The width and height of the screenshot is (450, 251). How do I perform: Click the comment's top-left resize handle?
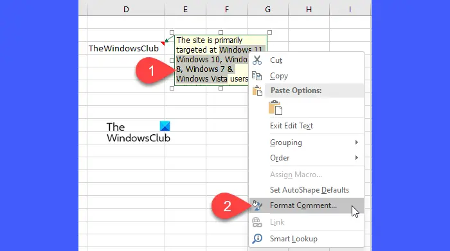[172, 32]
